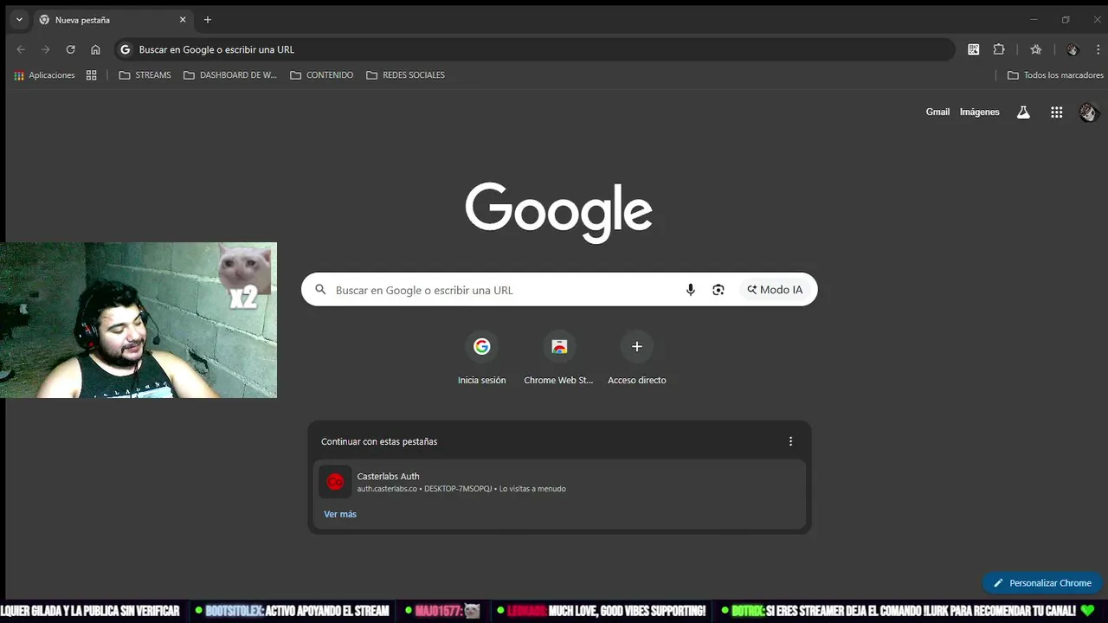The width and height of the screenshot is (1108, 623).
Task: Open options for Continuar con estas pestañas
Action: coord(790,441)
